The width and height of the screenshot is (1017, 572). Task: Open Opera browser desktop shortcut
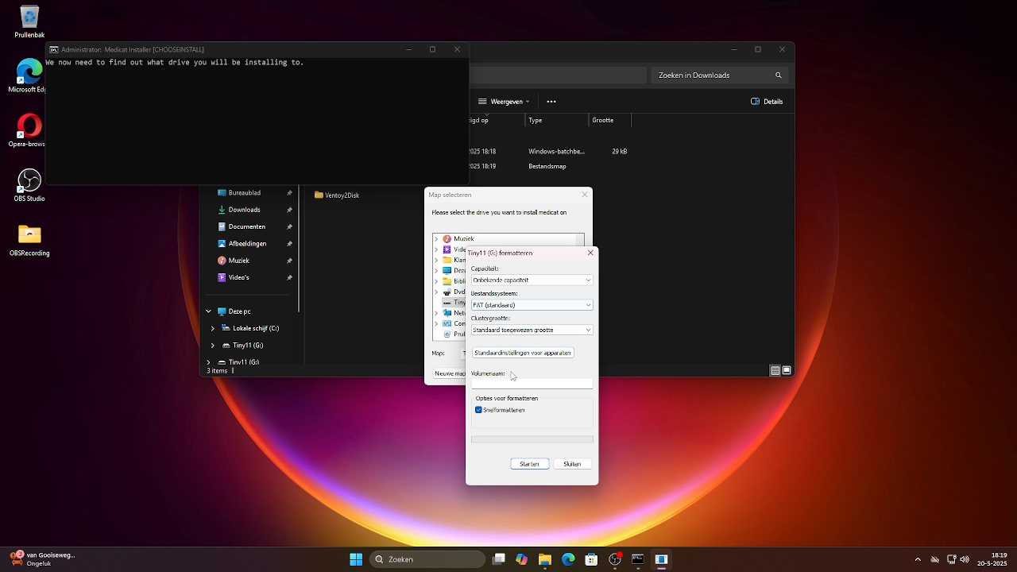[29, 127]
